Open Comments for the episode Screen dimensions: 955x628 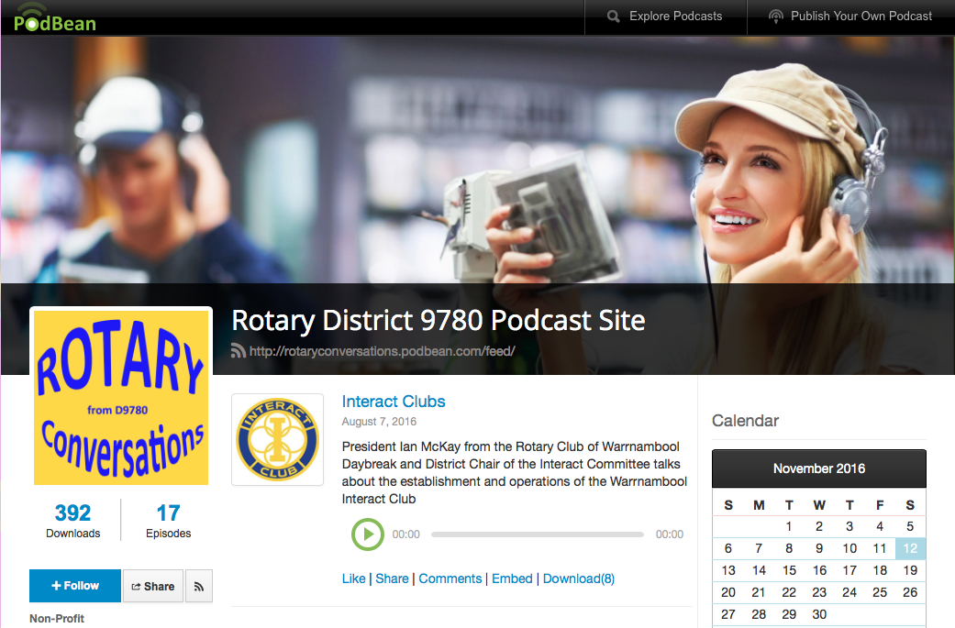click(x=450, y=578)
